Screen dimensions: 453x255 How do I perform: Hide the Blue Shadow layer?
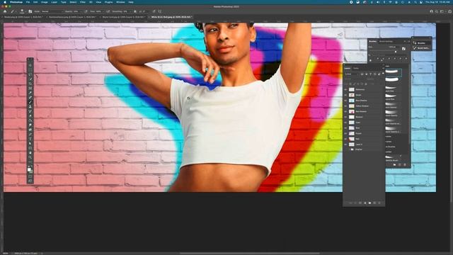click(x=345, y=101)
